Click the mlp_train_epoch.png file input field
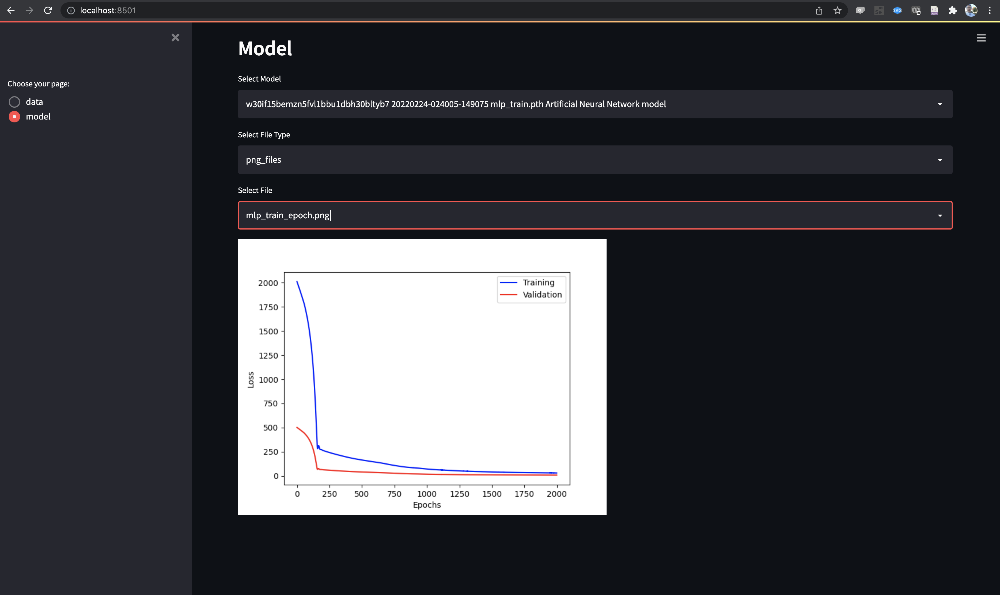The image size is (1000, 595). 595,215
